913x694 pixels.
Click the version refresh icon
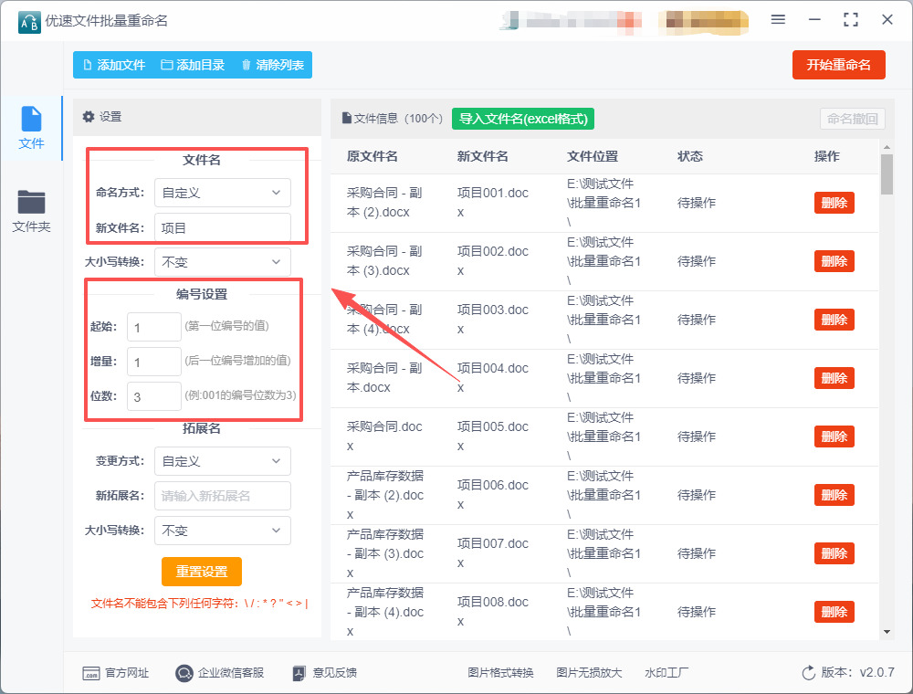808,673
